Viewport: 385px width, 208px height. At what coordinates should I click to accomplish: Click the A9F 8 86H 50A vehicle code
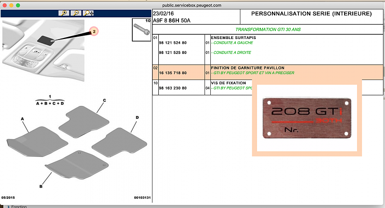click(x=172, y=21)
